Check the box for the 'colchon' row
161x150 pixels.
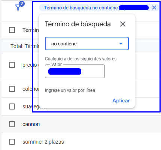point(12,89)
